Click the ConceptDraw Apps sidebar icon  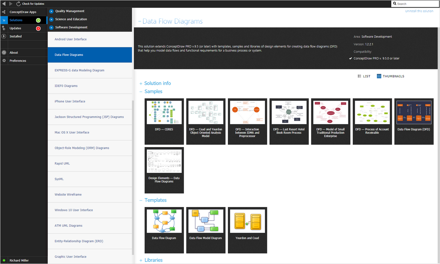click(3, 12)
